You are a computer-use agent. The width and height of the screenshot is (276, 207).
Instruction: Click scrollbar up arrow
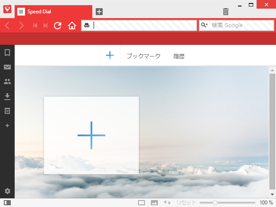[x=272, y=70]
